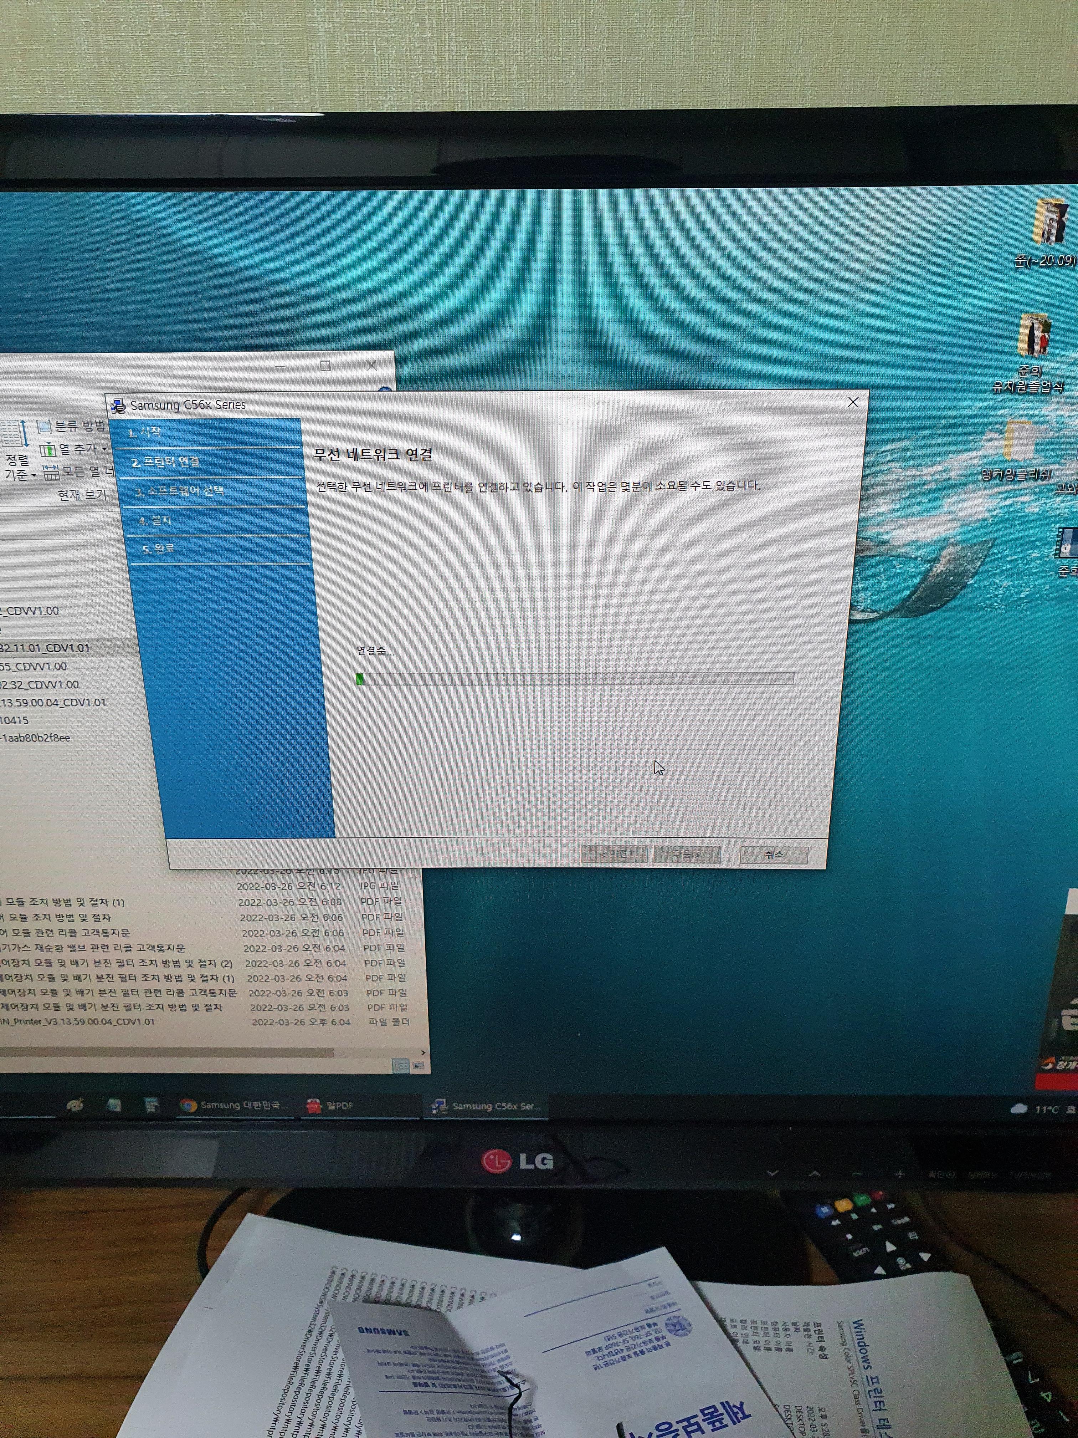Click the 취소 (Cancel) button in installer

(773, 855)
